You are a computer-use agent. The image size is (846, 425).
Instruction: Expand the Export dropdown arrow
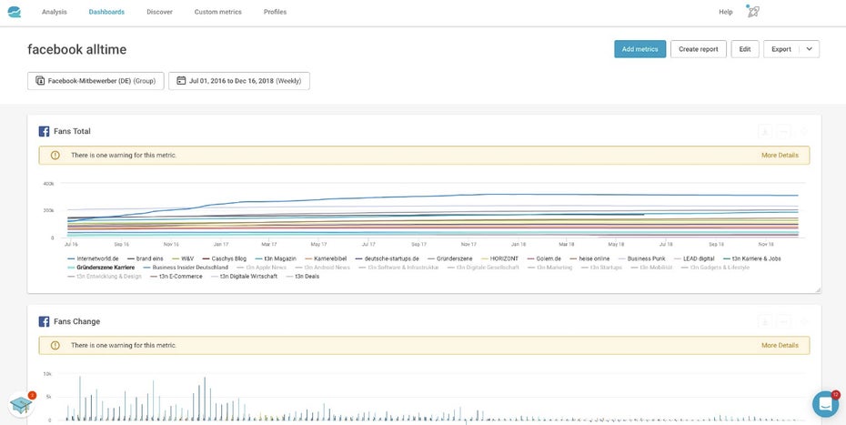[809, 49]
